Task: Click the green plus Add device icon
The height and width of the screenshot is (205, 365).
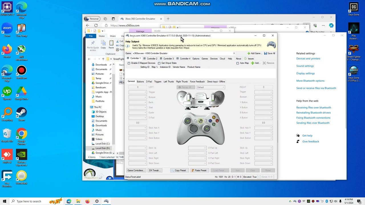Action: tap(252, 63)
